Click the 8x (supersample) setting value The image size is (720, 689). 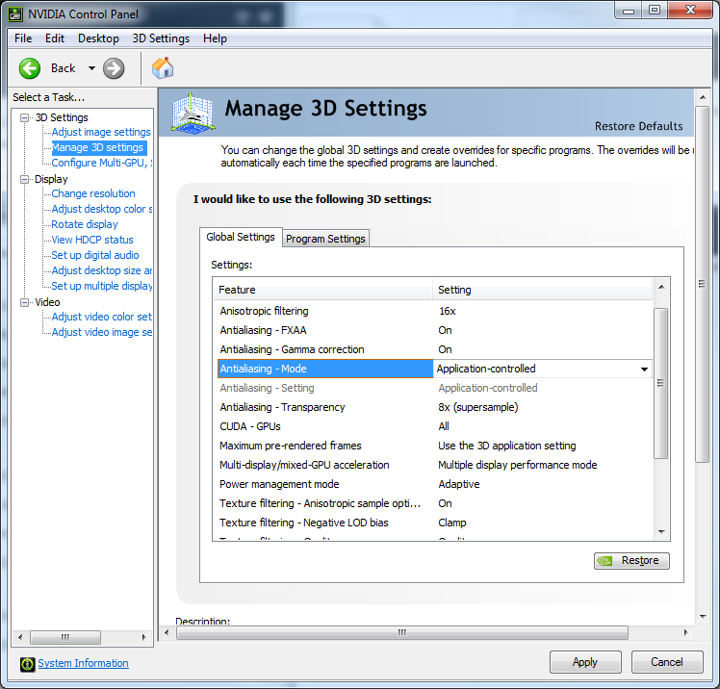(x=478, y=408)
